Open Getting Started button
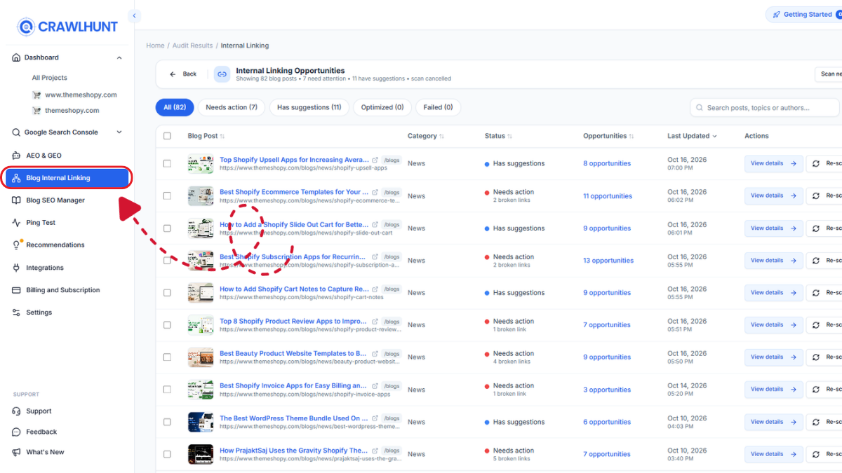This screenshot has width=842, height=473. [x=804, y=15]
